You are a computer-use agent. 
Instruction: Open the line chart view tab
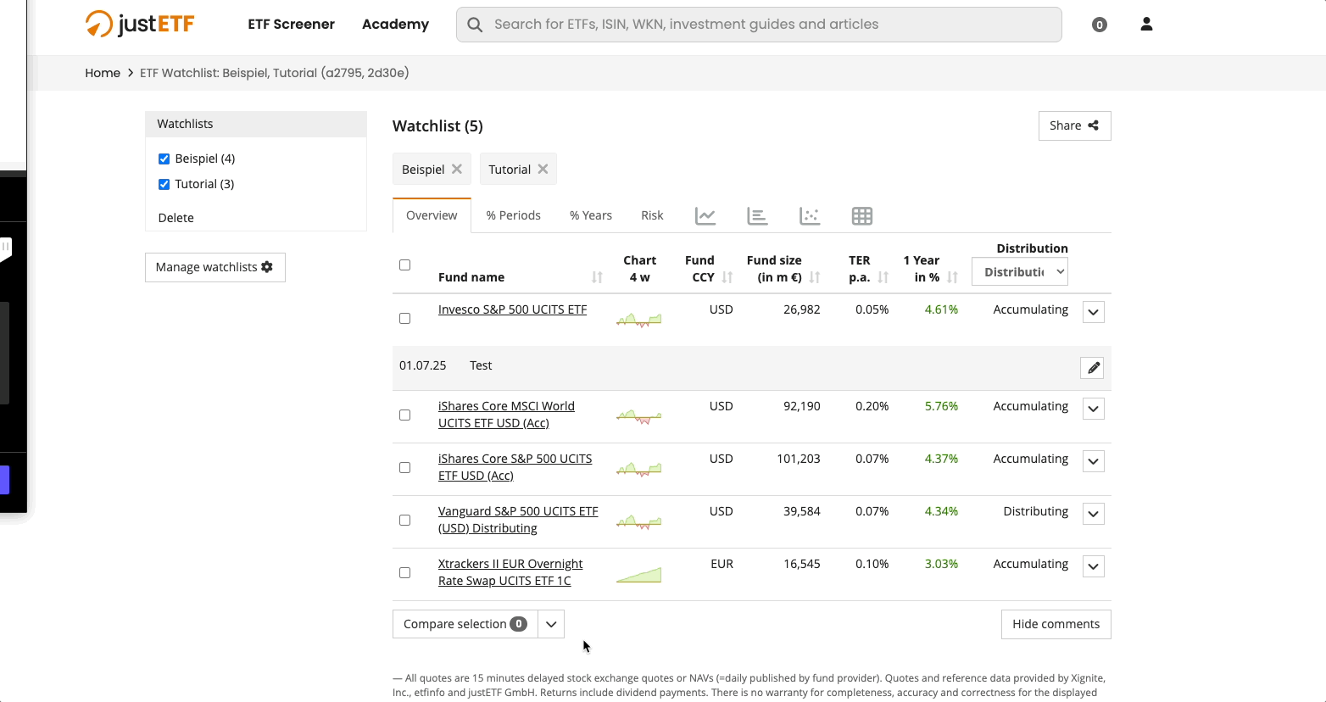pyautogui.click(x=705, y=216)
